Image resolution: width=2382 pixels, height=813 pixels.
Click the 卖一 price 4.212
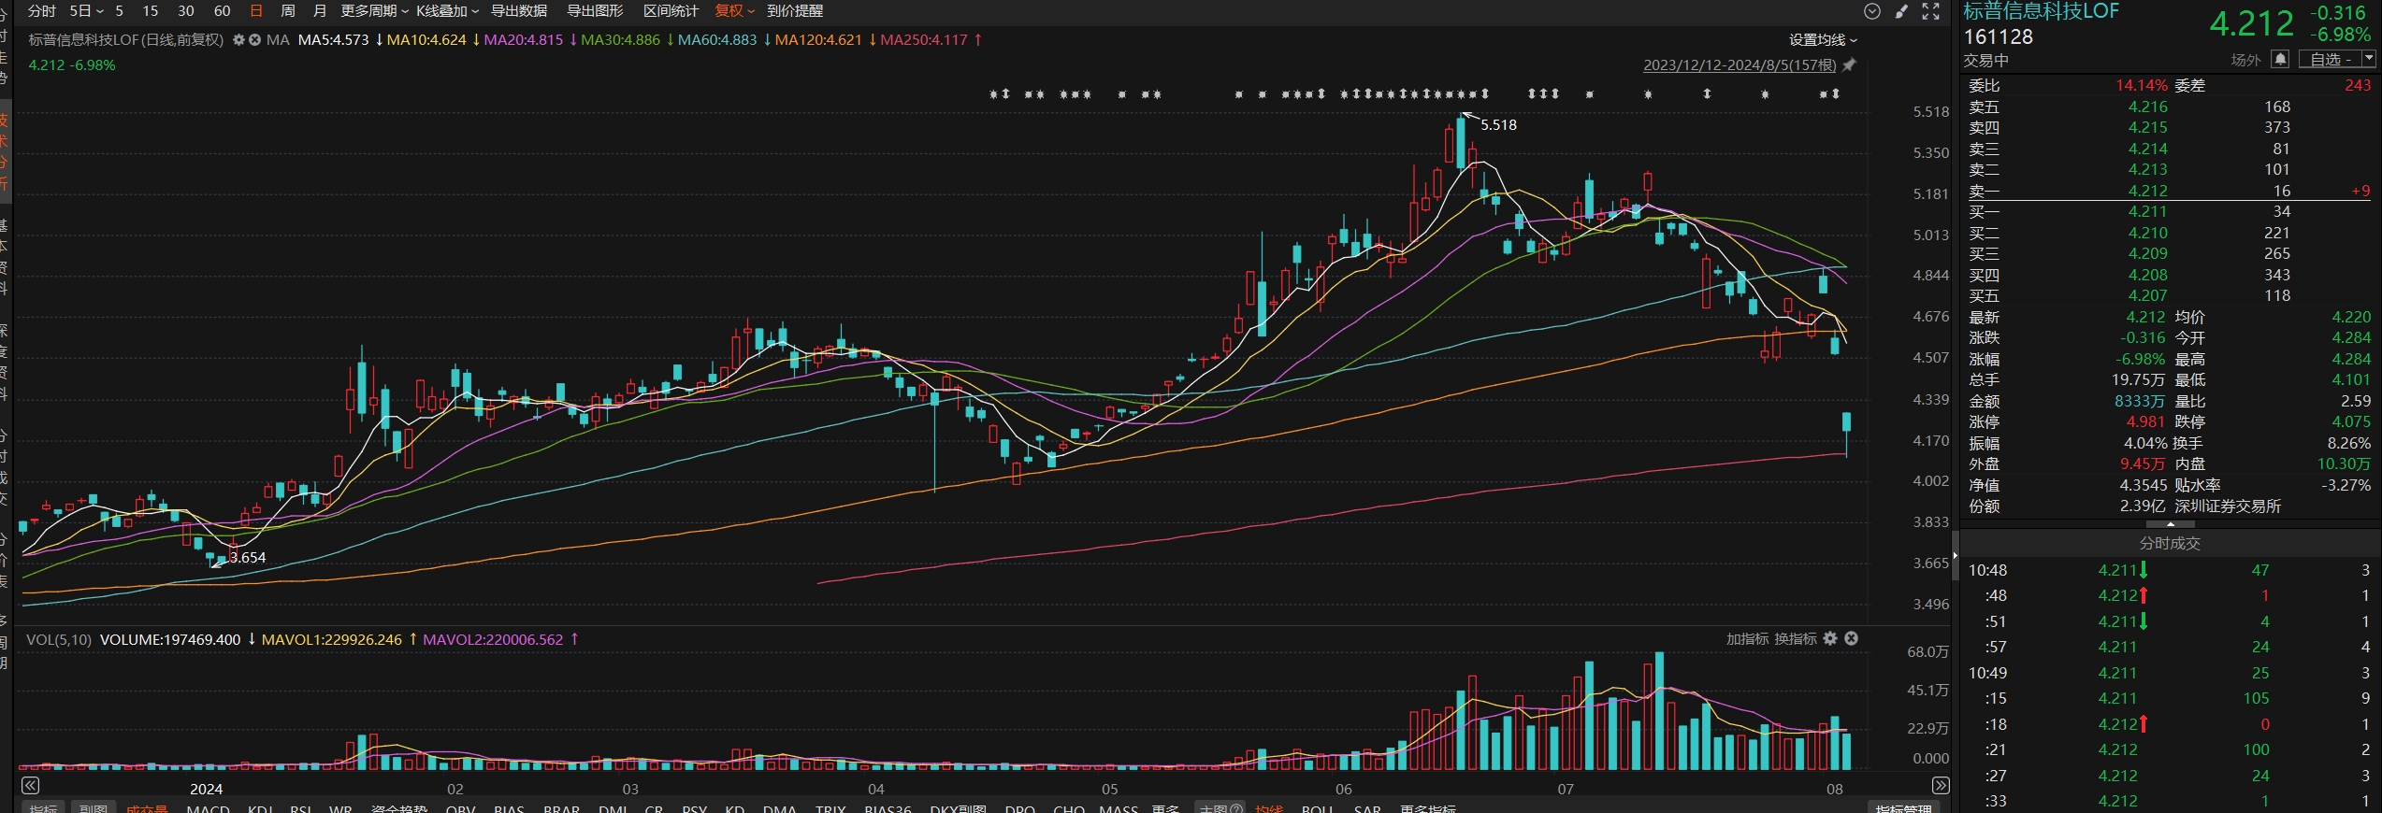click(x=2147, y=191)
